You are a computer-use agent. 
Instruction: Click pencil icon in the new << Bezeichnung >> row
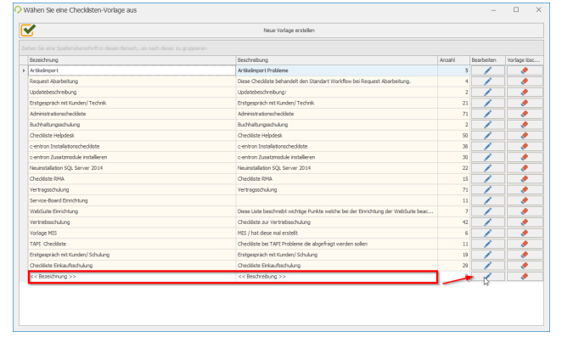click(x=488, y=276)
